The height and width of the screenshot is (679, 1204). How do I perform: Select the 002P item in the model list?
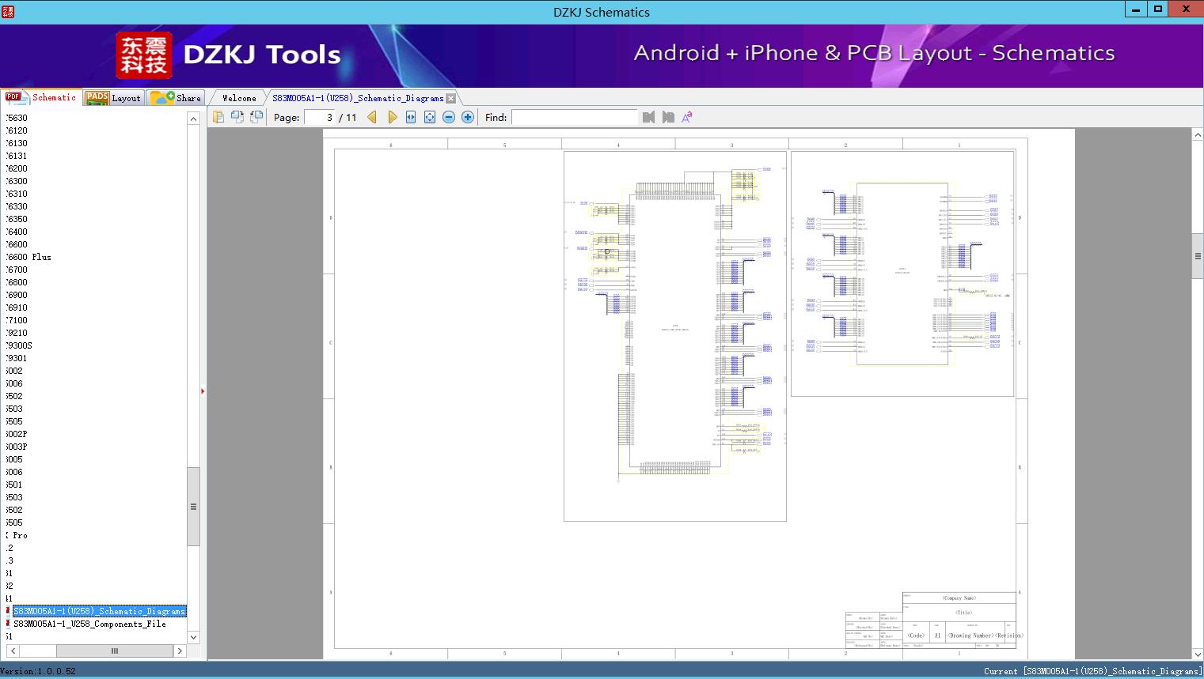tap(17, 434)
